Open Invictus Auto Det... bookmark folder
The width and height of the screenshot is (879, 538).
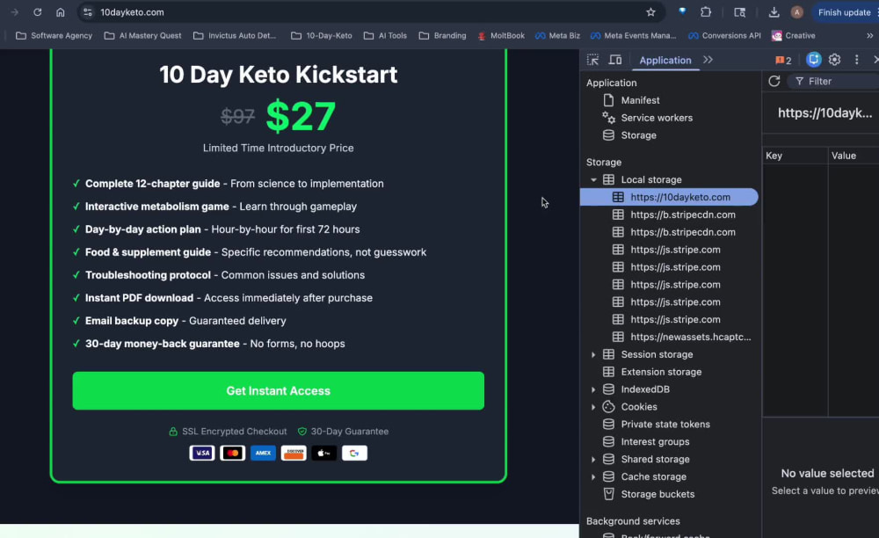(x=235, y=35)
